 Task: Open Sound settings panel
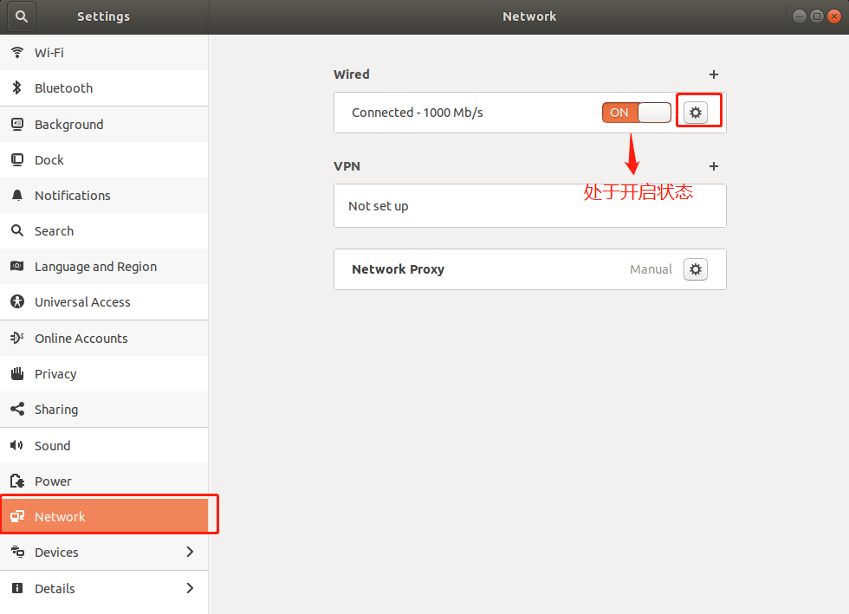click(104, 446)
